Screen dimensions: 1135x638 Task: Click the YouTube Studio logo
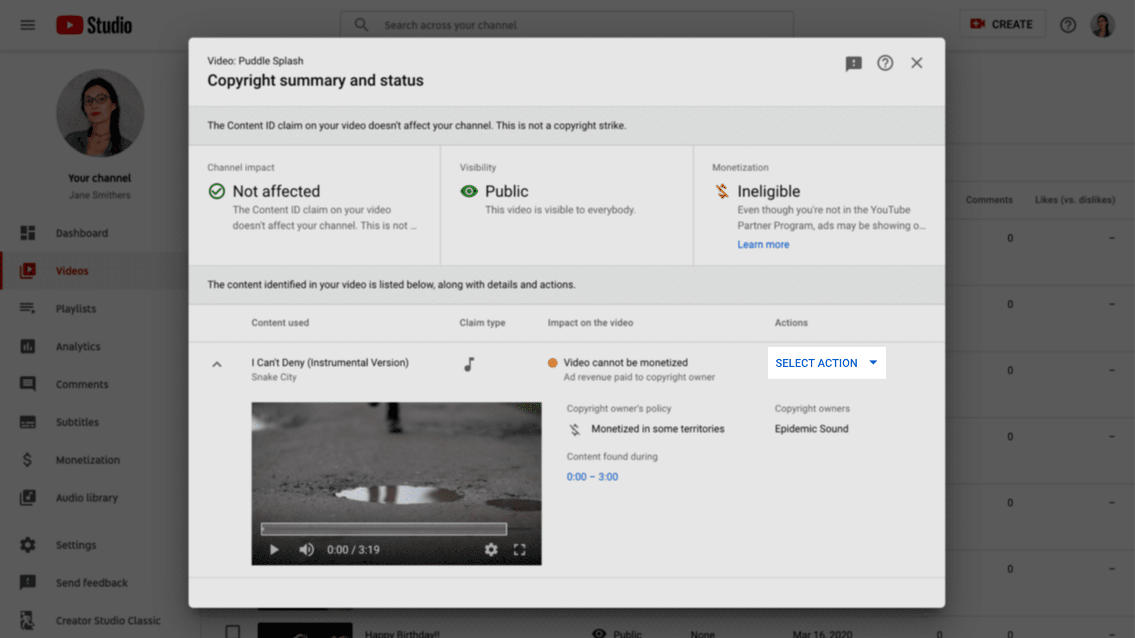pos(94,25)
